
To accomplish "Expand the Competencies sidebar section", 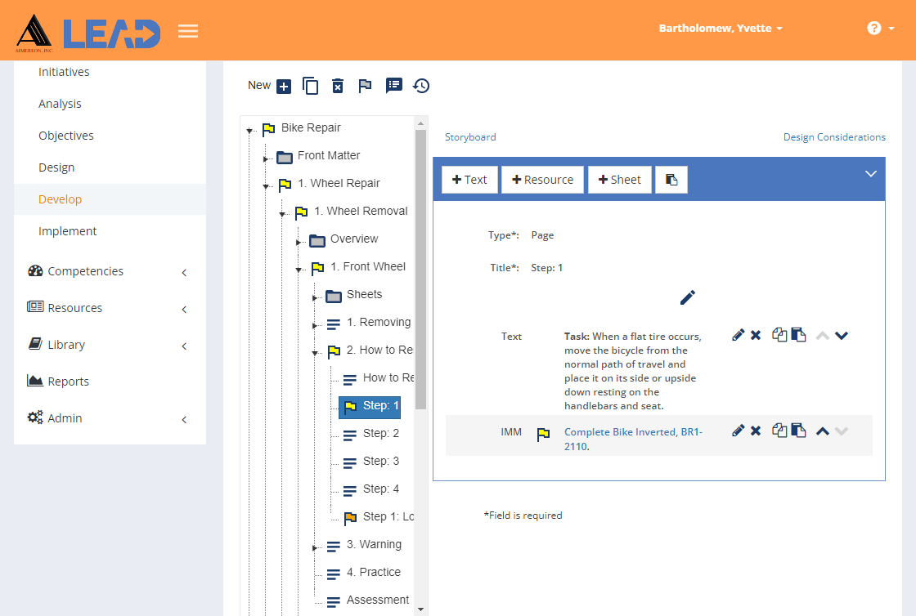I will point(184,272).
